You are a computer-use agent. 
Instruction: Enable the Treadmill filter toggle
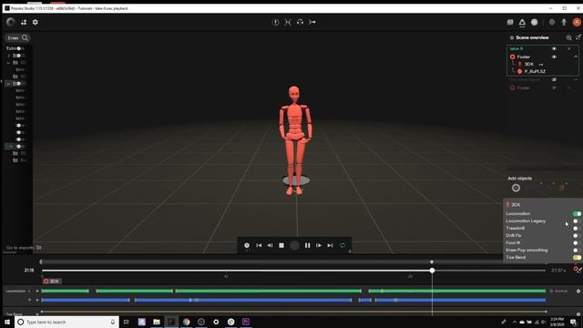(x=577, y=229)
